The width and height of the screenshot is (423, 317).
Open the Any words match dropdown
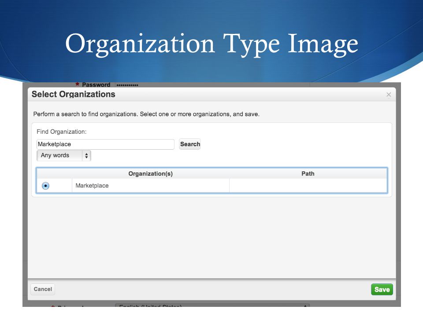tap(64, 155)
